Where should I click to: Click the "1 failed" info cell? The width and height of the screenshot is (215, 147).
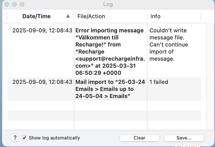(159, 82)
